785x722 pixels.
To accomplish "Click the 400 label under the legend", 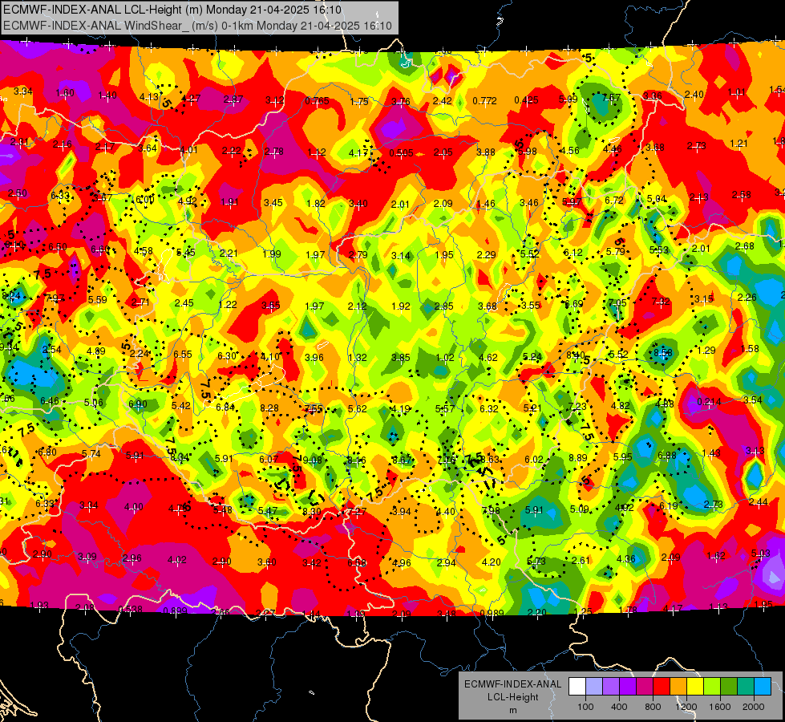I will [619, 707].
